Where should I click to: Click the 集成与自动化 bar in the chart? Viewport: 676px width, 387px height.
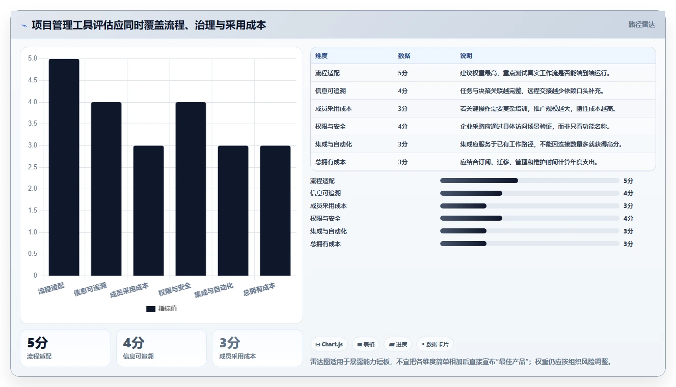233,211
